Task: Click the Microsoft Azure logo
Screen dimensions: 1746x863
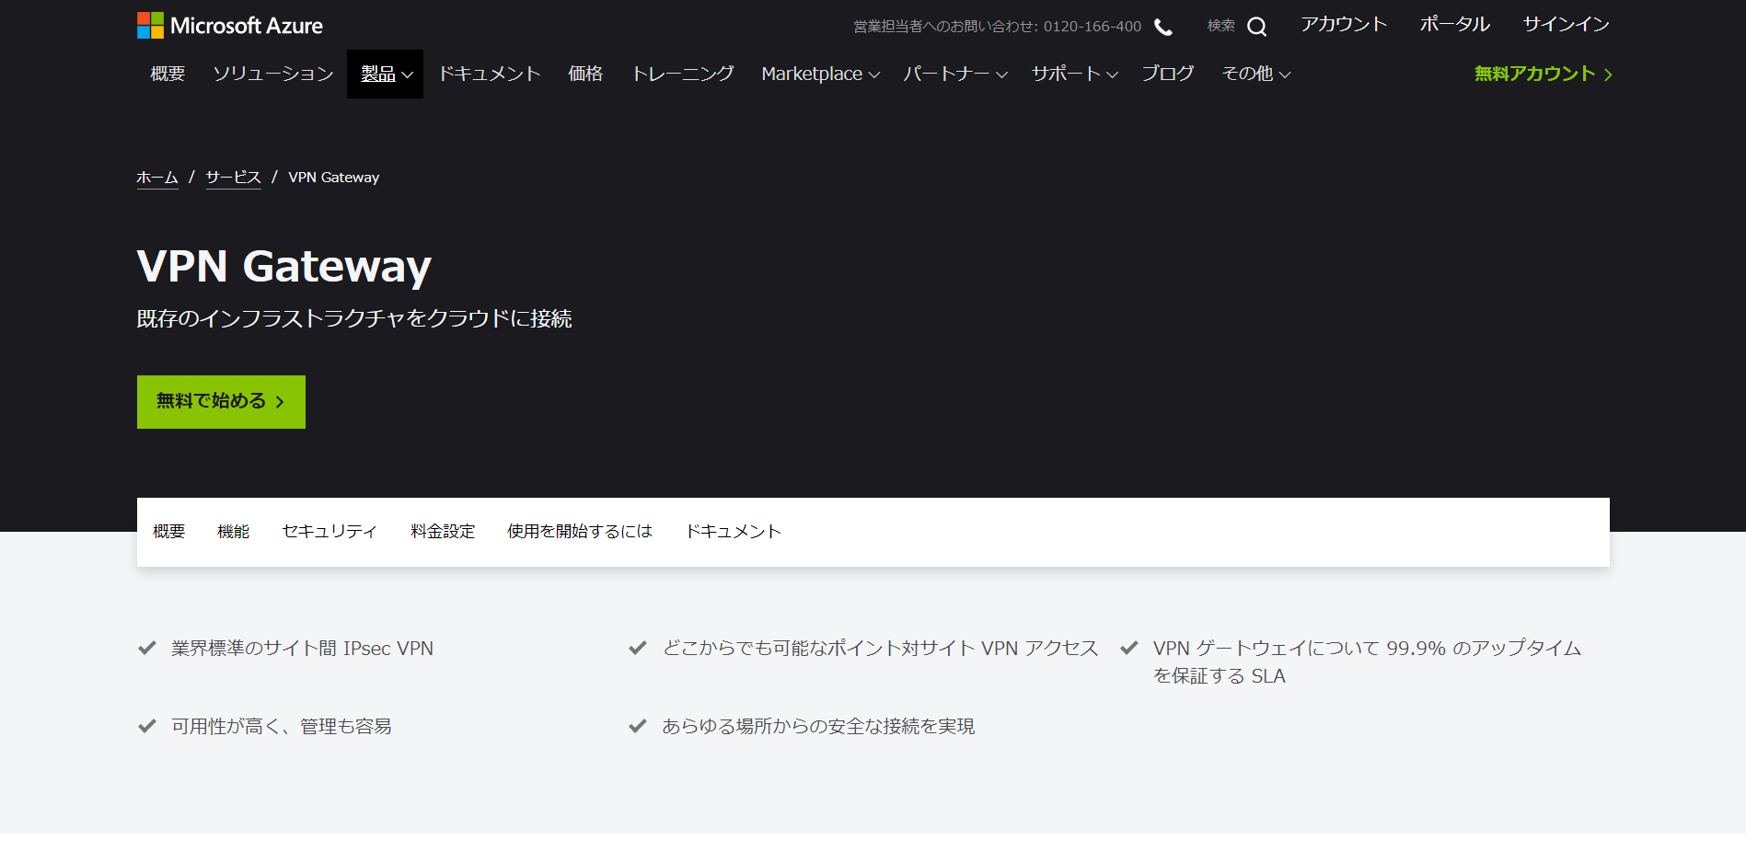Action: pyautogui.click(x=230, y=26)
